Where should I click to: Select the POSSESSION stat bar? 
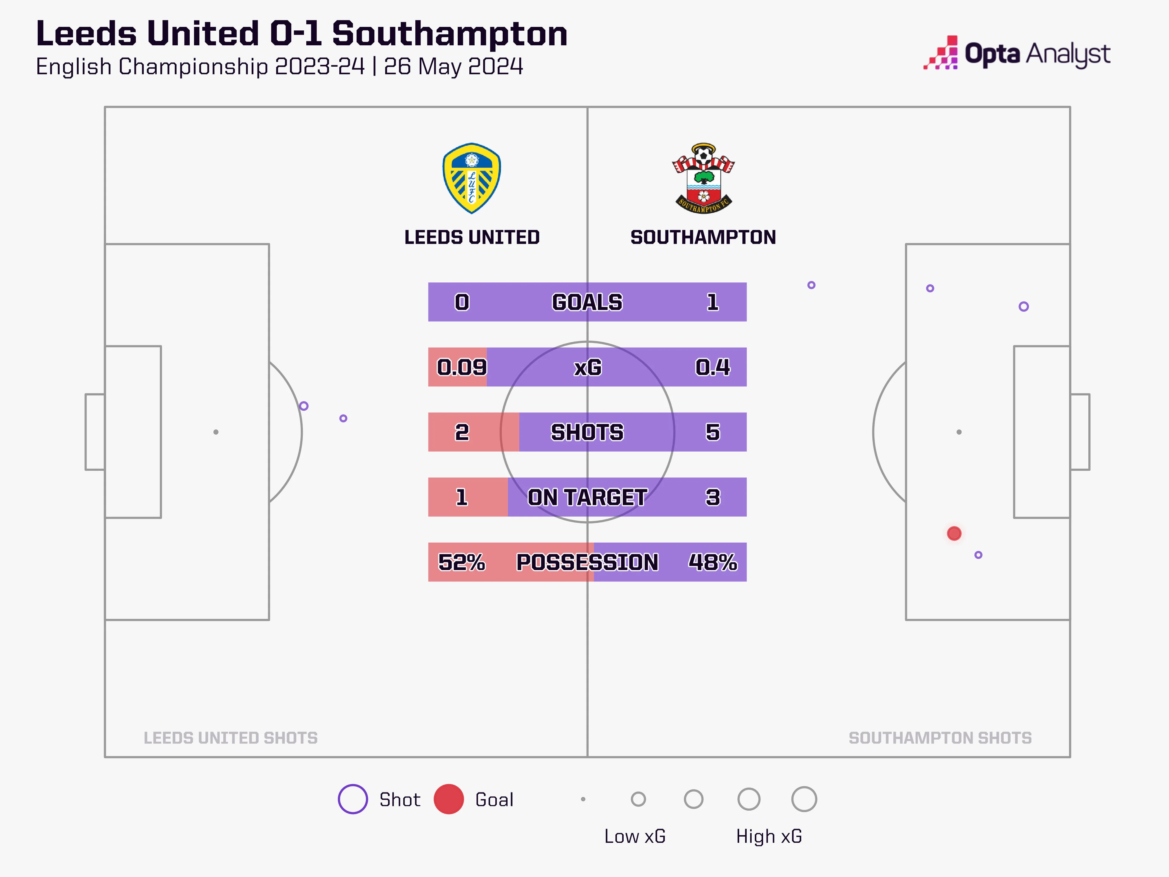coord(587,562)
